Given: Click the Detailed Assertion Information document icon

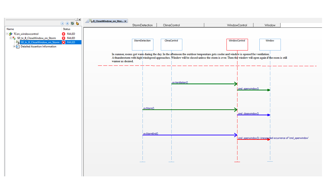Looking at the screenshot, I should coord(18,47).
